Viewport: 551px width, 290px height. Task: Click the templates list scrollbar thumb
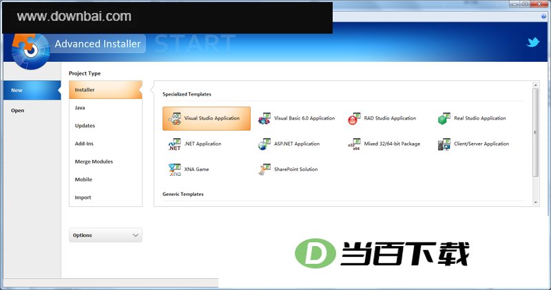[536, 133]
